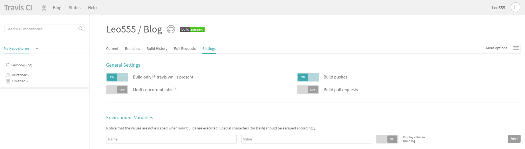Select the My Repositories tab
Screen dimensions: 525x149
(x=17, y=48)
